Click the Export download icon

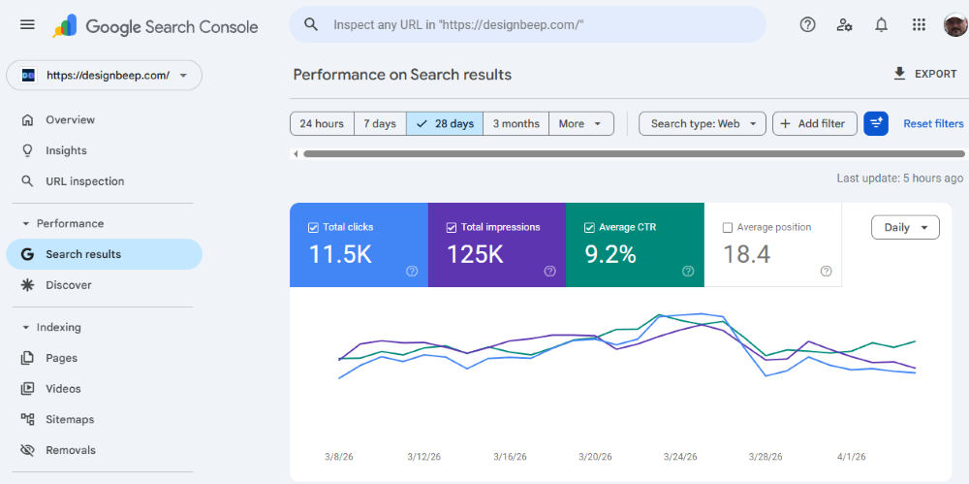click(x=900, y=74)
